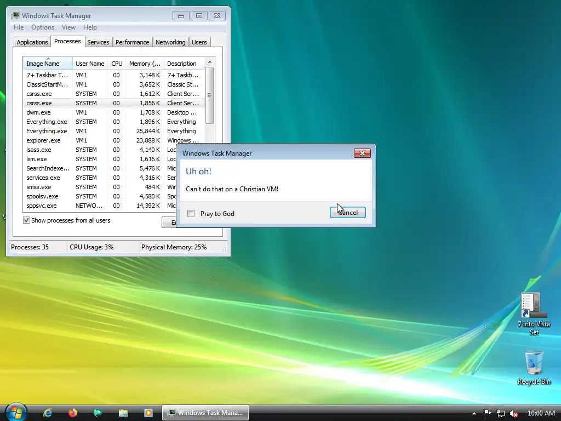
Task: Switch to the Services tab
Action: (98, 42)
